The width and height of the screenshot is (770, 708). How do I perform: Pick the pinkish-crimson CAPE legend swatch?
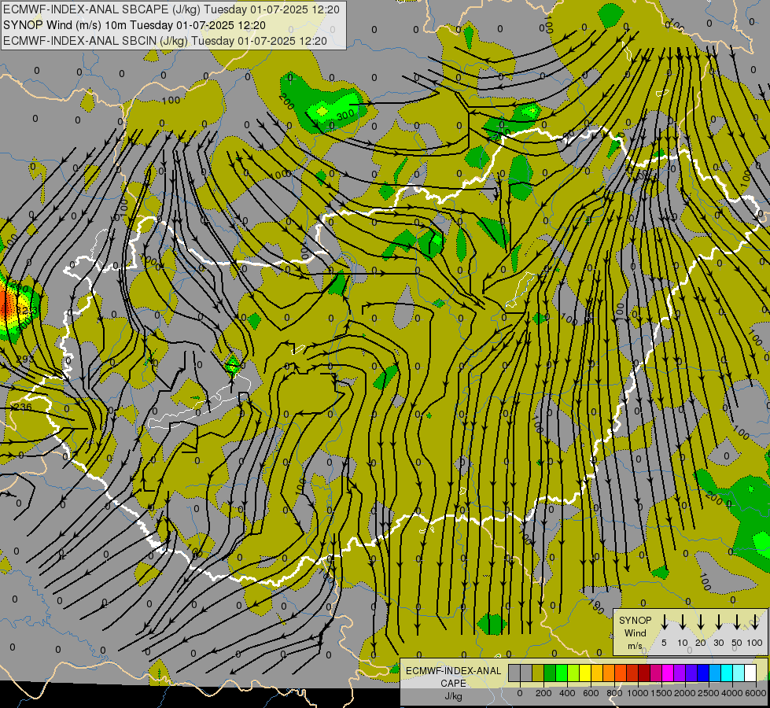click(656, 673)
